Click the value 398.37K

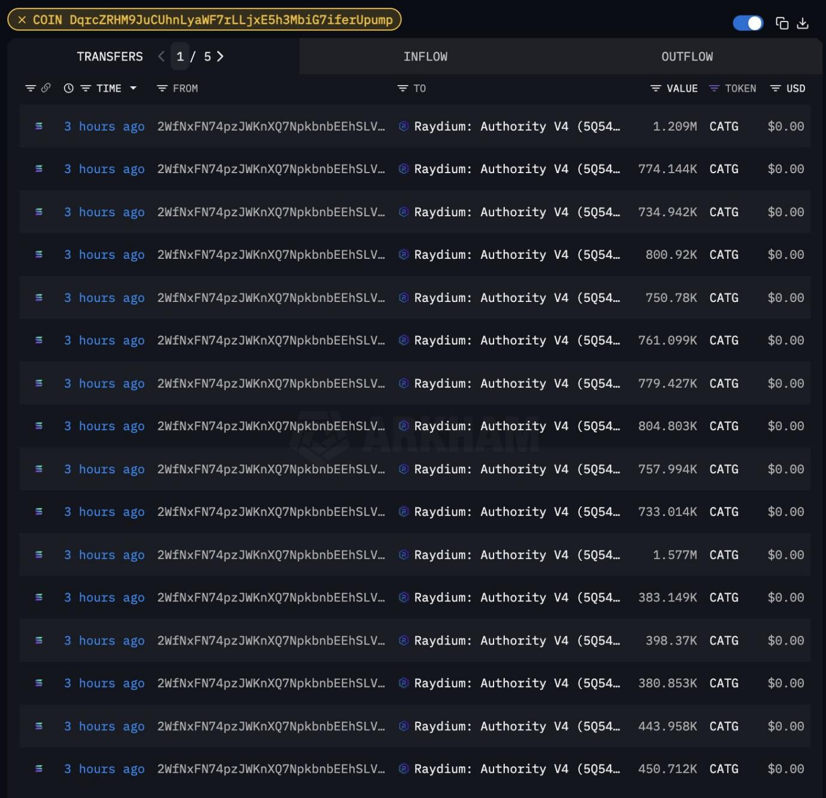point(671,640)
